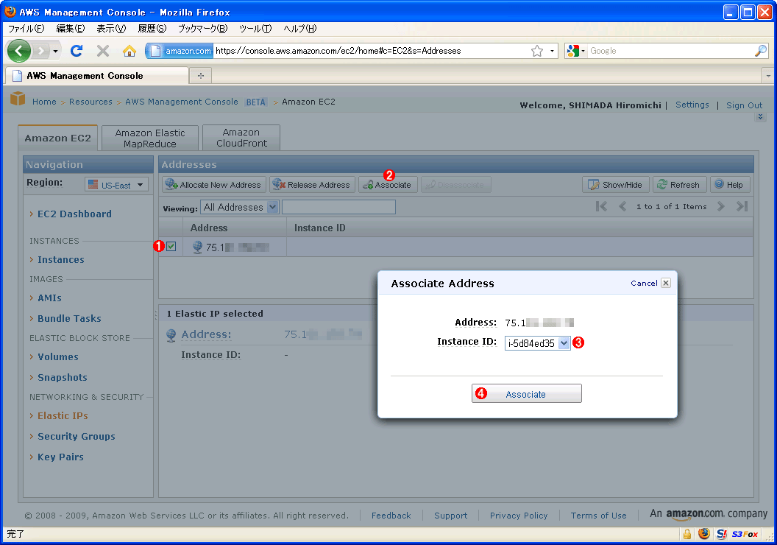777x545 pixels.
Task: Click the Associate toolbar button
Action: 388,185
